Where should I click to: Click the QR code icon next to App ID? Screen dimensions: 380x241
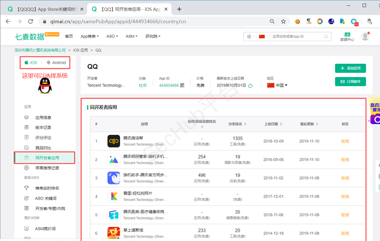click(x=182, y=86)
